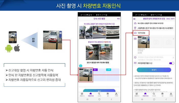Expand the photo row chevron on the right
The width and height of the screenshot is (179, 103).
point(173,39)
